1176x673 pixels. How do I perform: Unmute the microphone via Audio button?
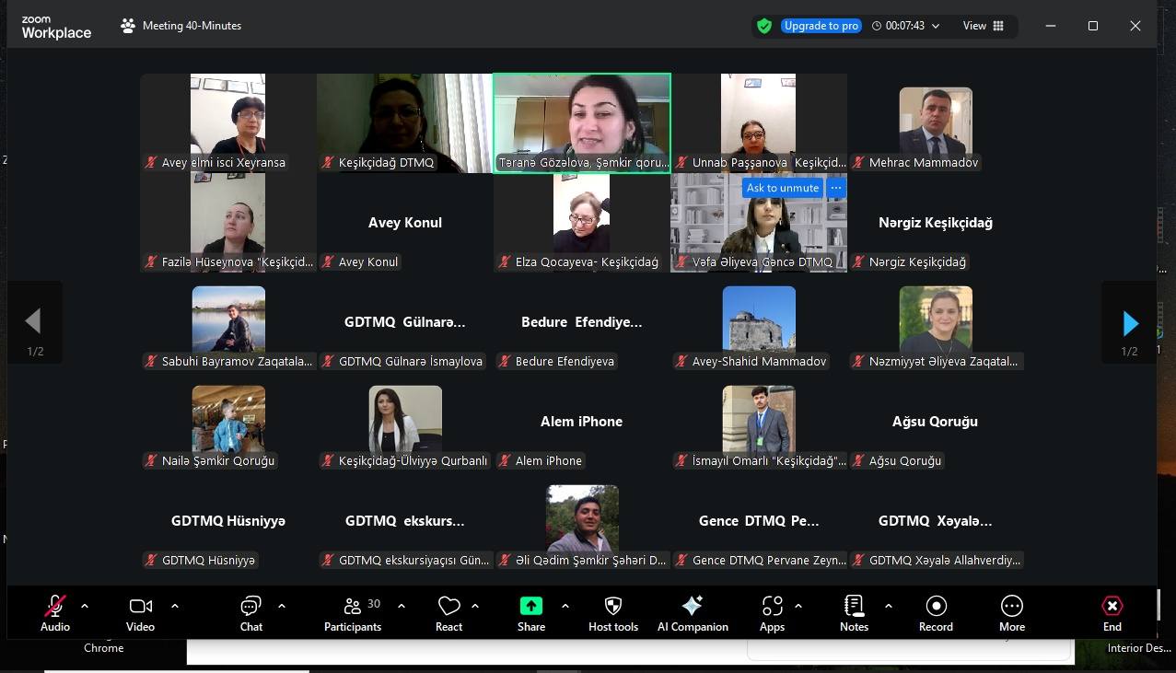pyautogui.click(x=55, y=612)
